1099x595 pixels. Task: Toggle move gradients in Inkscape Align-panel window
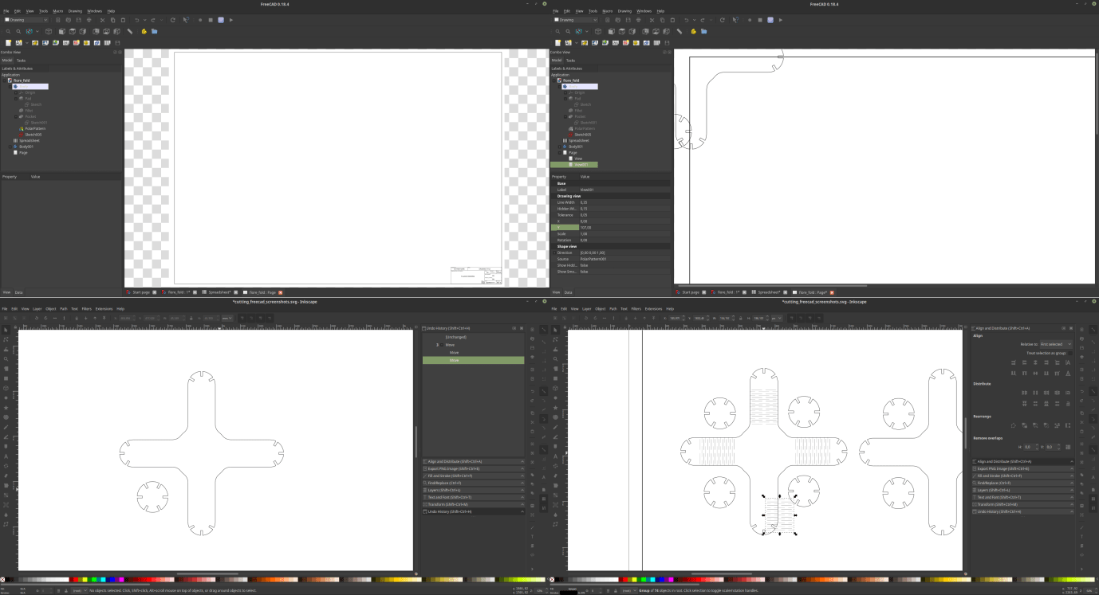(809, 318)
